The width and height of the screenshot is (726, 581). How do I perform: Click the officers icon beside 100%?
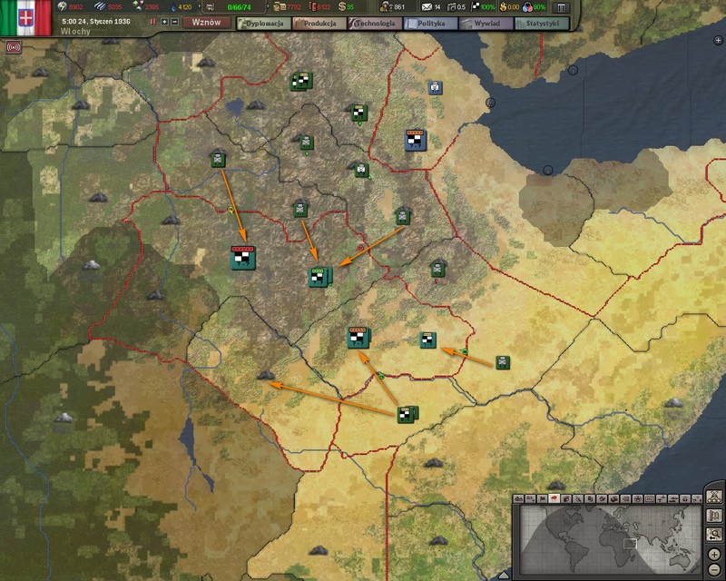point(476,6)
